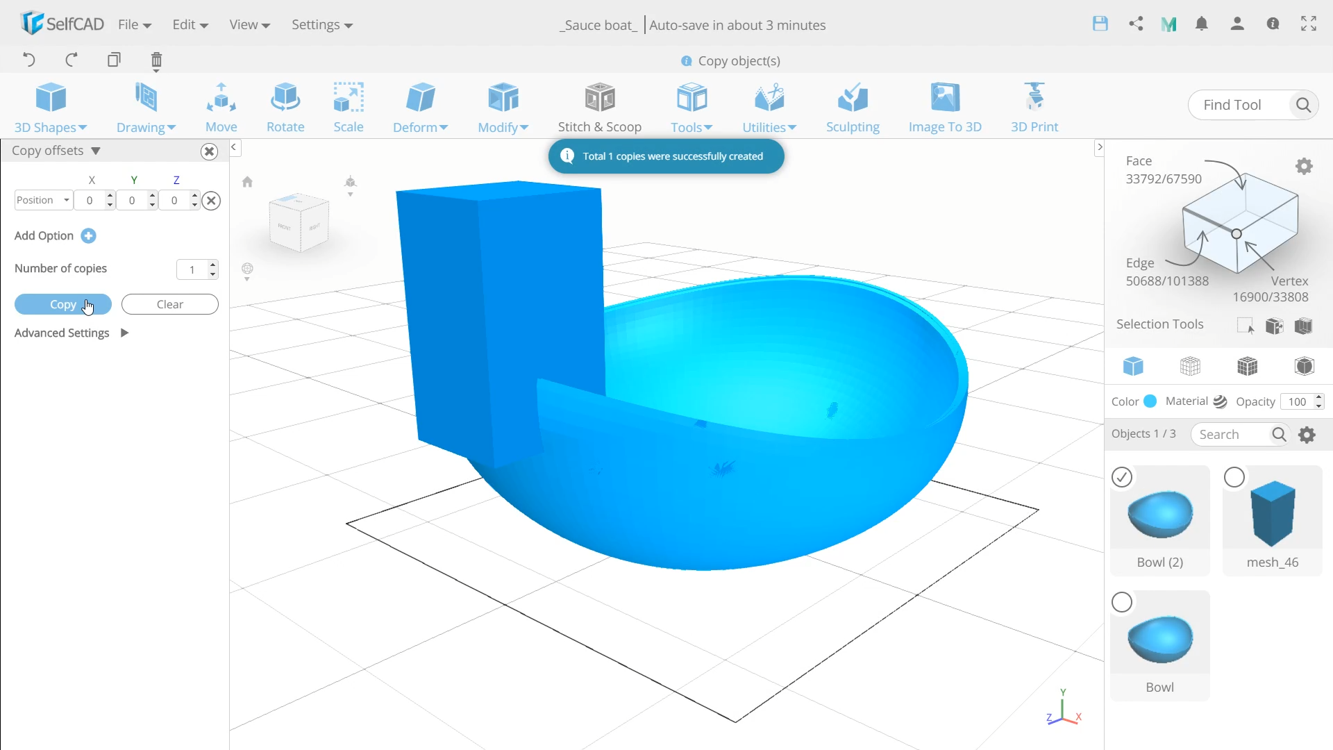This screenshot has height=750, width=1333.
Task: Click the Redo arrow icon
Action: click(71, 60)
